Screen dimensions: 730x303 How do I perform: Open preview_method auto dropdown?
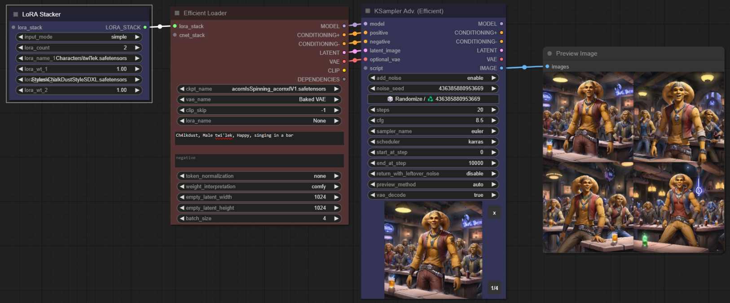tap(433, 185)
